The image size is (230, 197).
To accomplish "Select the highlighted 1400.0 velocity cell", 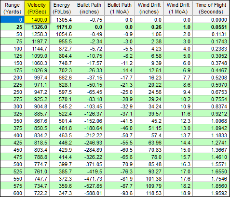I will coord(37,20).
